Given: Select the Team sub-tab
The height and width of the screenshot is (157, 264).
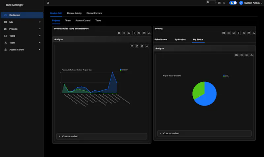Looking at the screenshot, I should tap(68, 20).
